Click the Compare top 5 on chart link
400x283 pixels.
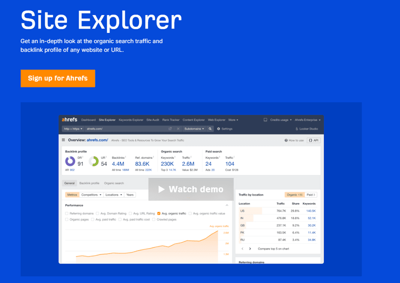pos(273,249)
